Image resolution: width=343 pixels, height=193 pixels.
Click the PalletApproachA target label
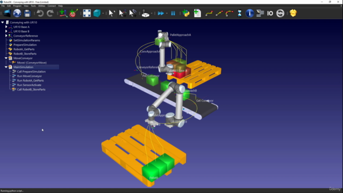[180, 35]
